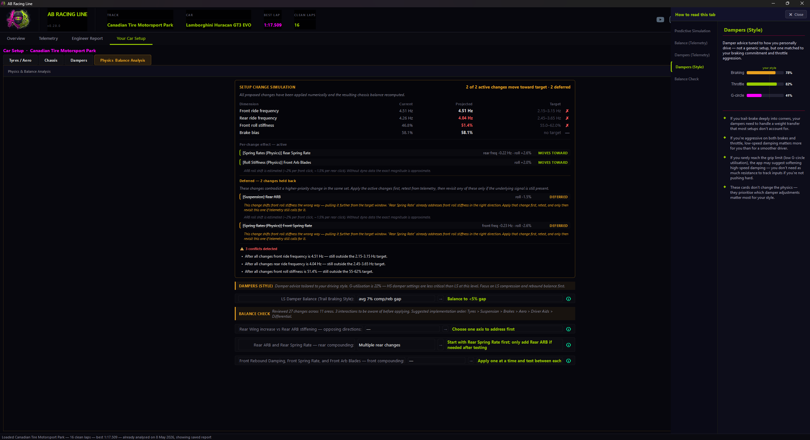Click info icon on Rear Wing vs Rear ARB row

568,329
